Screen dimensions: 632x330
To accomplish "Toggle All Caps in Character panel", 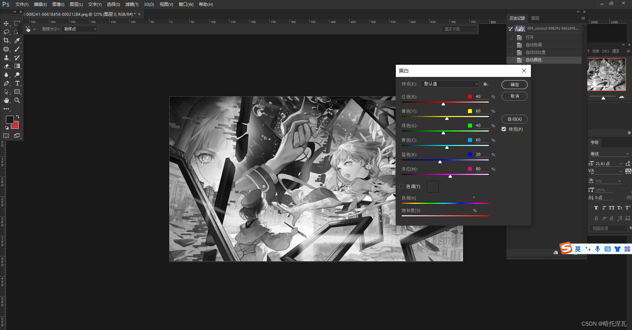I will [612, 208].
